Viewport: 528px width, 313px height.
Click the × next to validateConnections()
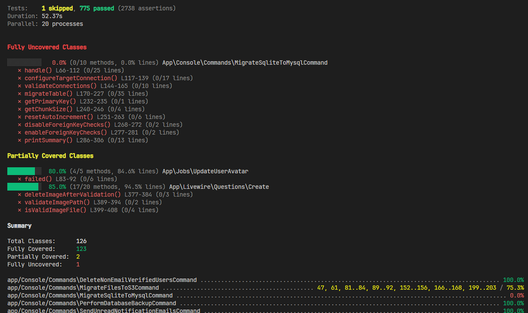[x=20, y=86]
